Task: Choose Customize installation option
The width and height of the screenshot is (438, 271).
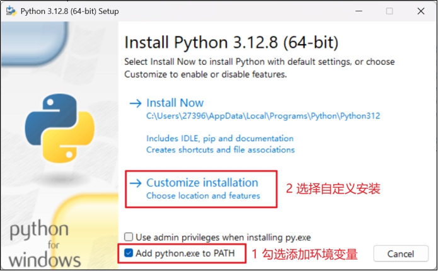Action: pos(202,183)
